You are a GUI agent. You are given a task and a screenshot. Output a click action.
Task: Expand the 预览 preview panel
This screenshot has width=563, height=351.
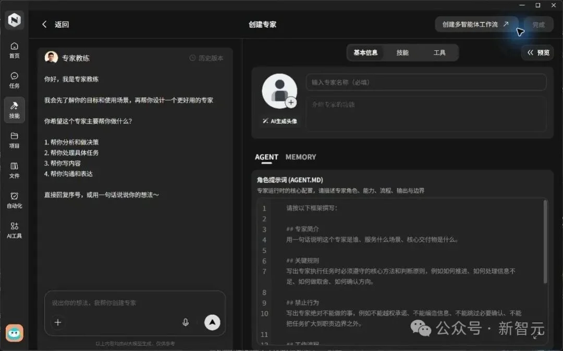(x=537, y=53)
